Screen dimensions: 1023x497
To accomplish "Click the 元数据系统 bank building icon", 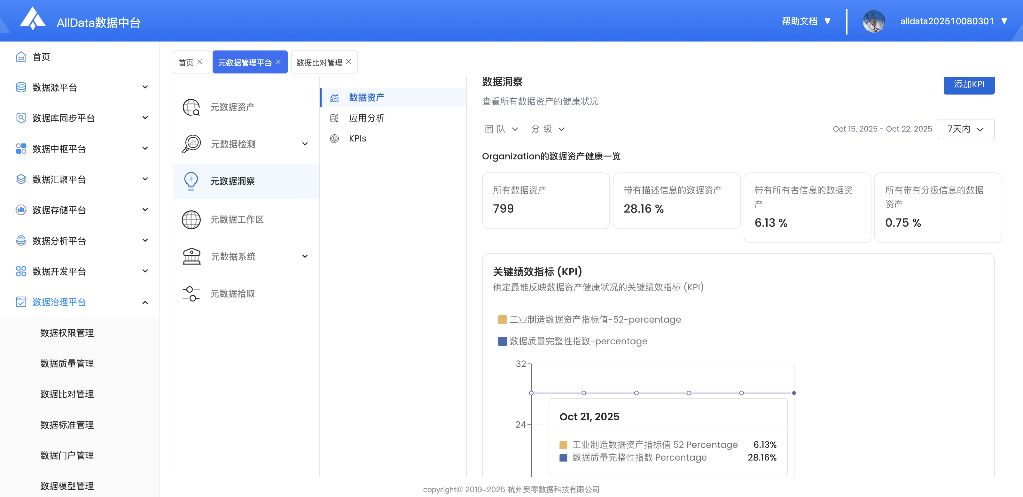I will tap(191, 256).
